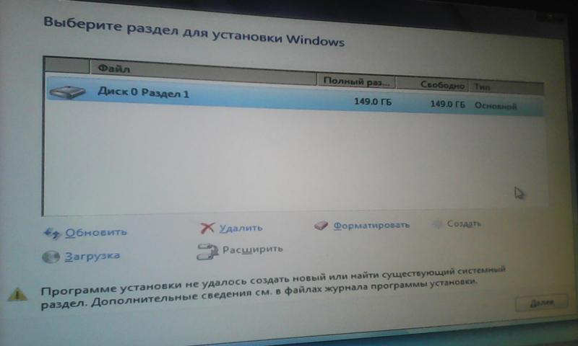The image size is (578, 346).
Task: Click the hard drive icon for Диск 0
Action: pos(67,92)
